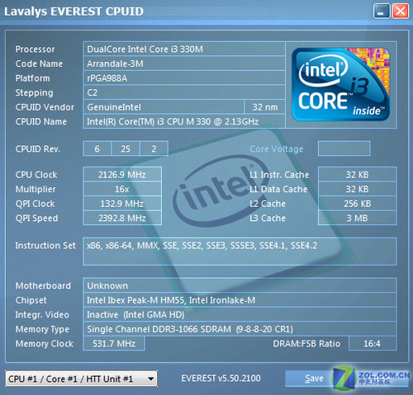
Task: Click the QPI Speed value 2392.8 MHz
Action: pos(122,218)
